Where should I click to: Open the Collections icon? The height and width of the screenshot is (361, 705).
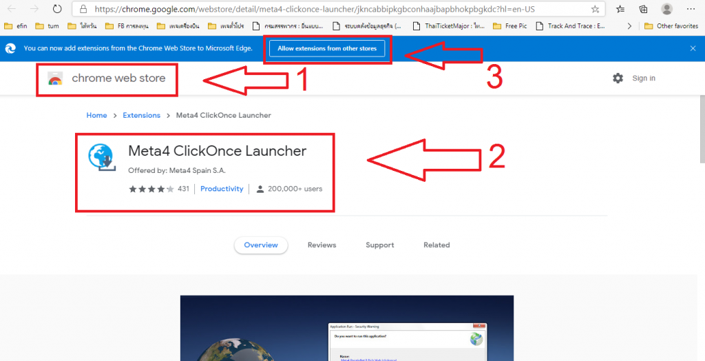pyautogui.click(x=644, y=9)
